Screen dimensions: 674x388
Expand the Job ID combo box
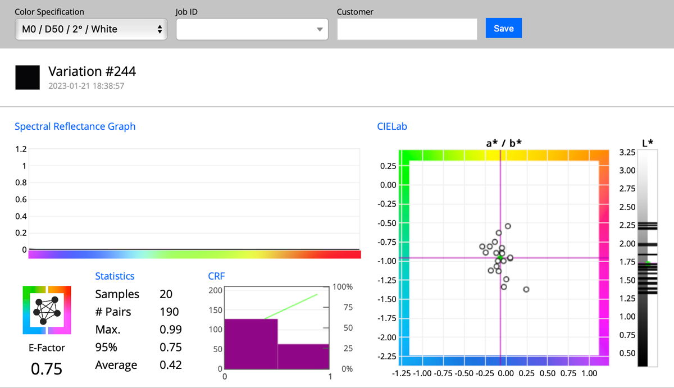252,29
